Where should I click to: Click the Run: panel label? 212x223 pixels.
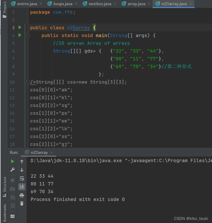(x=14, y=153)
